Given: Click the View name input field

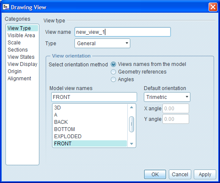Looking at the screenshot, I should [x=123, y=32].
